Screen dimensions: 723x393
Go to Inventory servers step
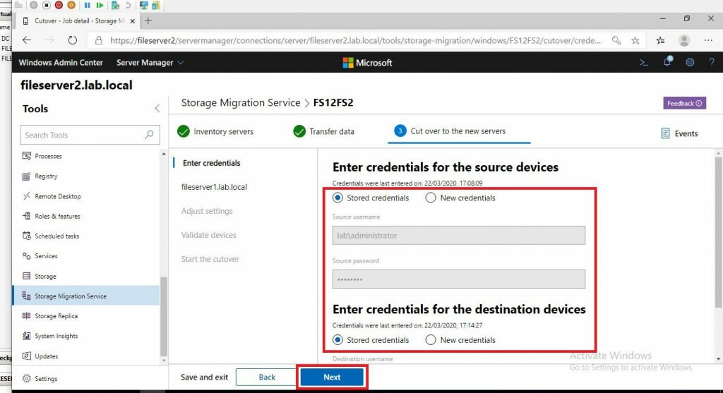[x=215, y=131]
